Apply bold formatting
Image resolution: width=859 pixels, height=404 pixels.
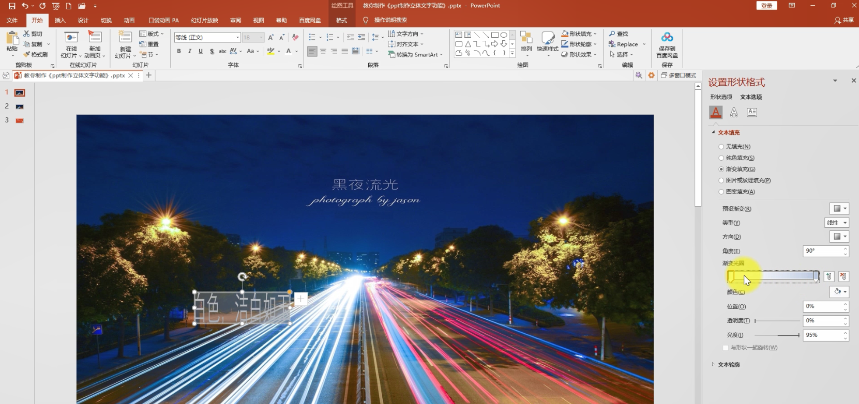(x=179, y=51)
